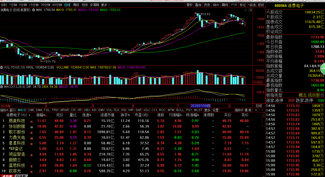Switch to the 分时 intraday tab

(x=4, y=5)
